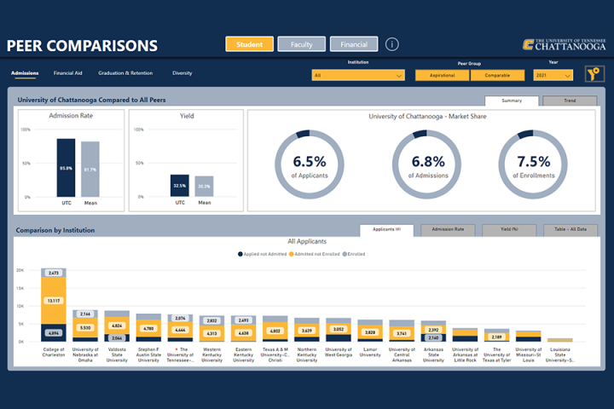Image resolution: width=614 pixels, height=409 pixels.
Task: Click the Lamar University label
Action: 370,352
